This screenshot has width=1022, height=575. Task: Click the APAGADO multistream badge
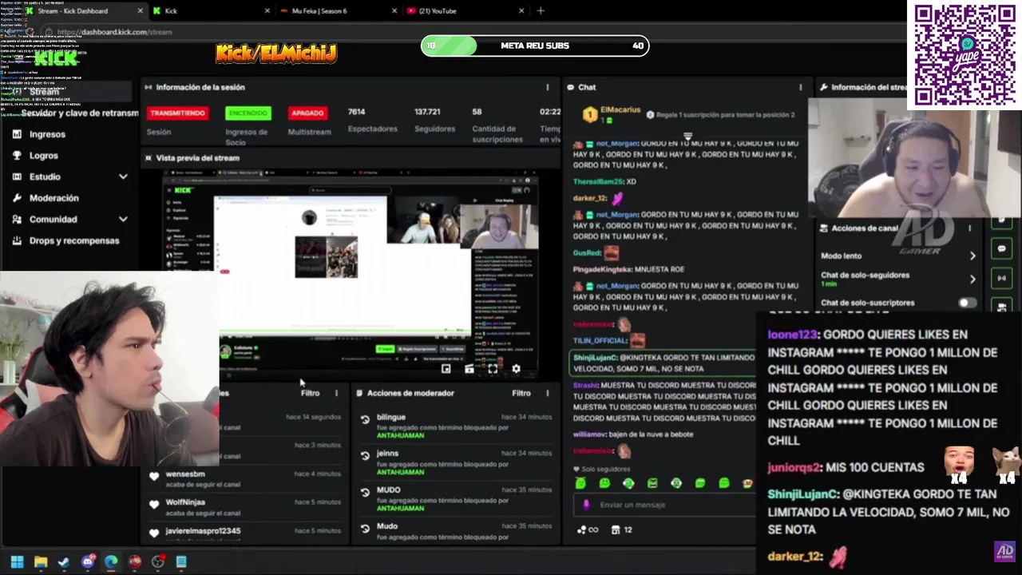click(307, 113)
